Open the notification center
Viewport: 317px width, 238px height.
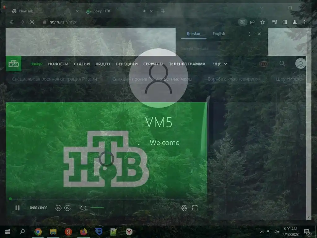click(307, 232)
